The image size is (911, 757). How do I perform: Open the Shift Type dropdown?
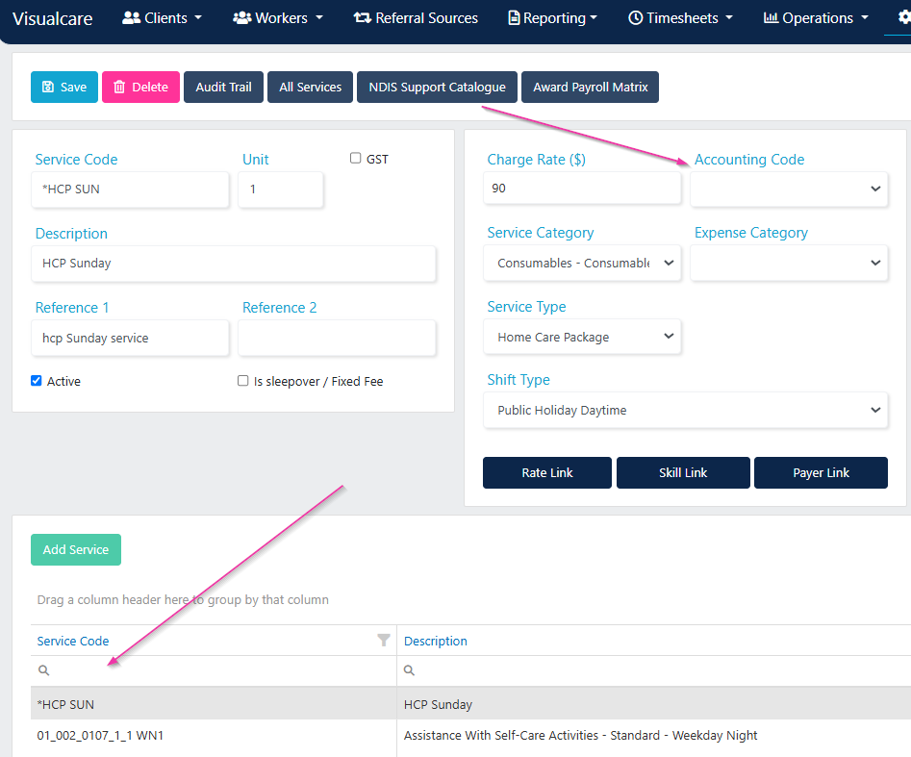point(686,410)
